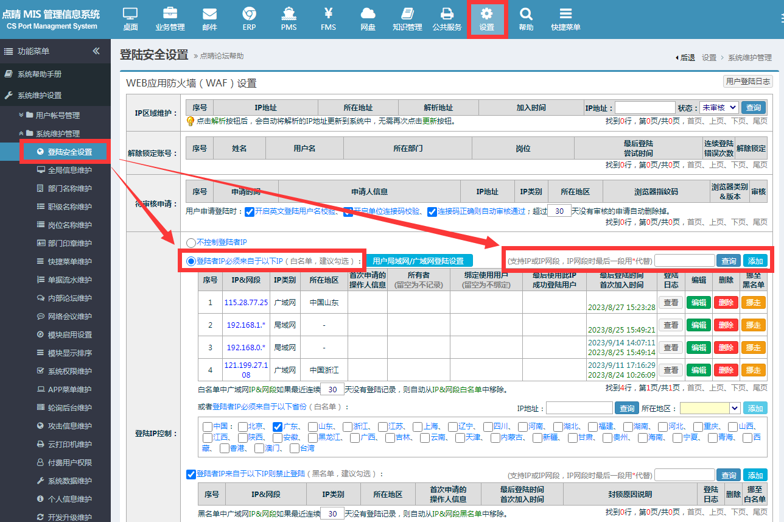Check the 山东 province checkbox
The image size is (784, 522).
pyautogui.click(x=313, y=427)
